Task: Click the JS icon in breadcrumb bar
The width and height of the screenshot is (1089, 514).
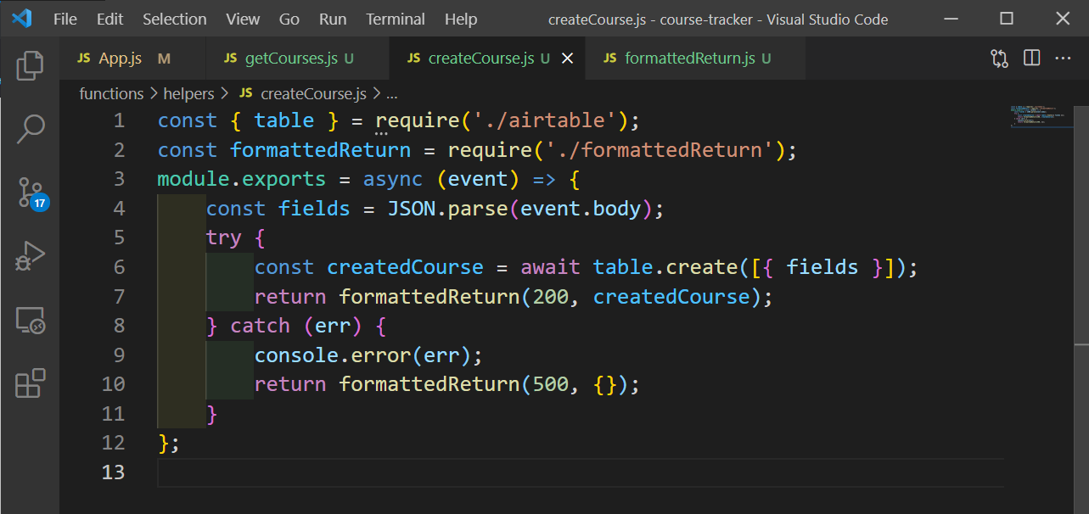Action: pos(246,93)
